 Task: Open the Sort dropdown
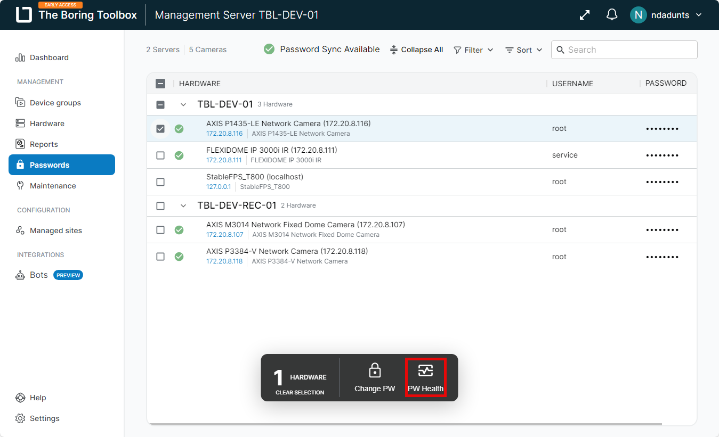[x=523, y=50]
